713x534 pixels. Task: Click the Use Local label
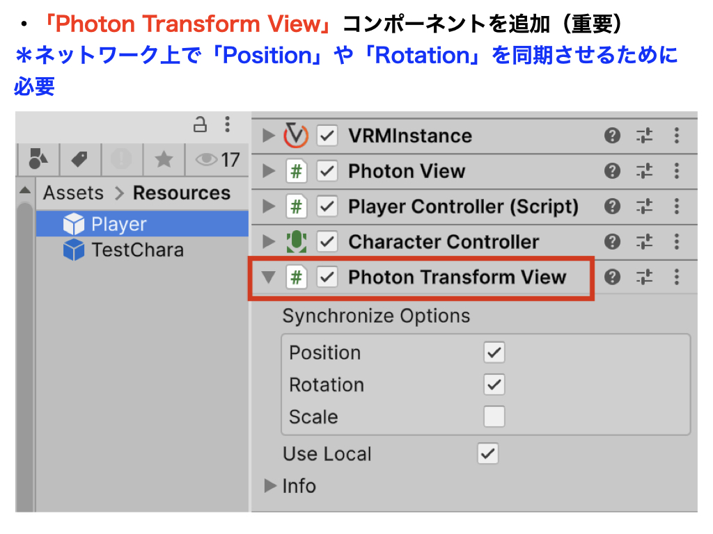[x=327, y=454]
